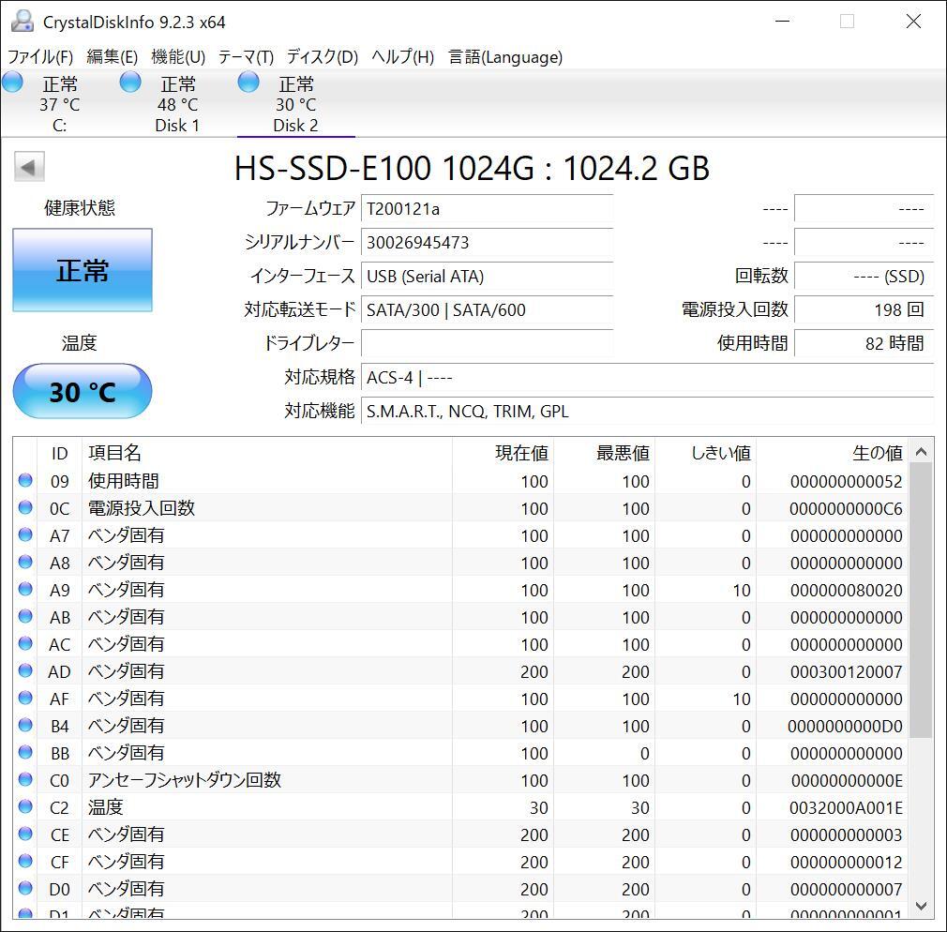The width and height of the screenshot is (947, 932).
Task: Click the 30 °C temperature button
Action: coord(83,391)
